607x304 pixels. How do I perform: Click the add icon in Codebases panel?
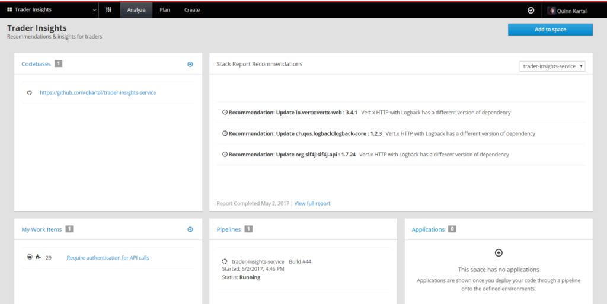[190, 64]
